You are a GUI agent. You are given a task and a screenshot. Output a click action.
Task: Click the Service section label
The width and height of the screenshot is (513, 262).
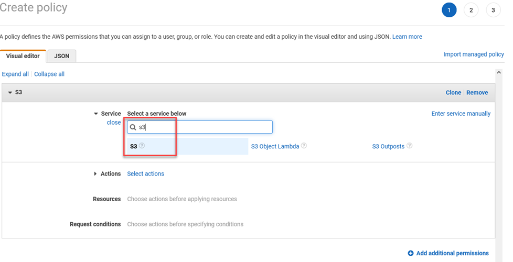[x=111, y=114]
